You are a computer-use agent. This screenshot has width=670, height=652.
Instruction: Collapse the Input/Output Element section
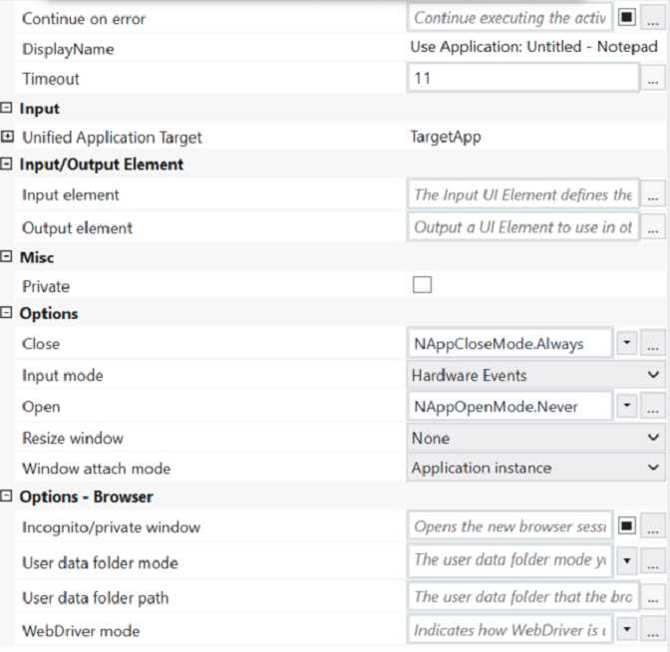[x=8, y=164]
